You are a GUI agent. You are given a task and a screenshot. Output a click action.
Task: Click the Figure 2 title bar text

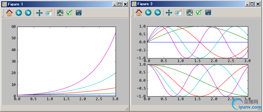tap(145, 4)
